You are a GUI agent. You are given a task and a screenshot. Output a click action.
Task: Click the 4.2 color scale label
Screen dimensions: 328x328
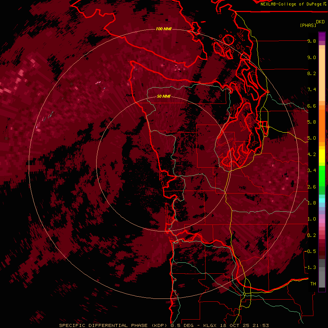pos(312,155)
